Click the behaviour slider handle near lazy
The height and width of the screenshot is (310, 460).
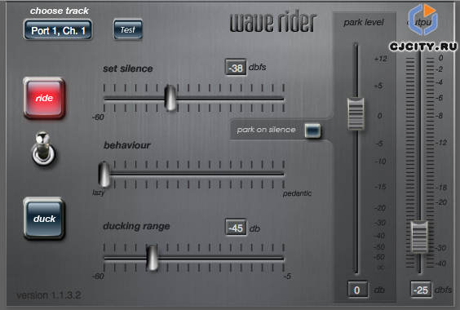click(x=104, y=174)
